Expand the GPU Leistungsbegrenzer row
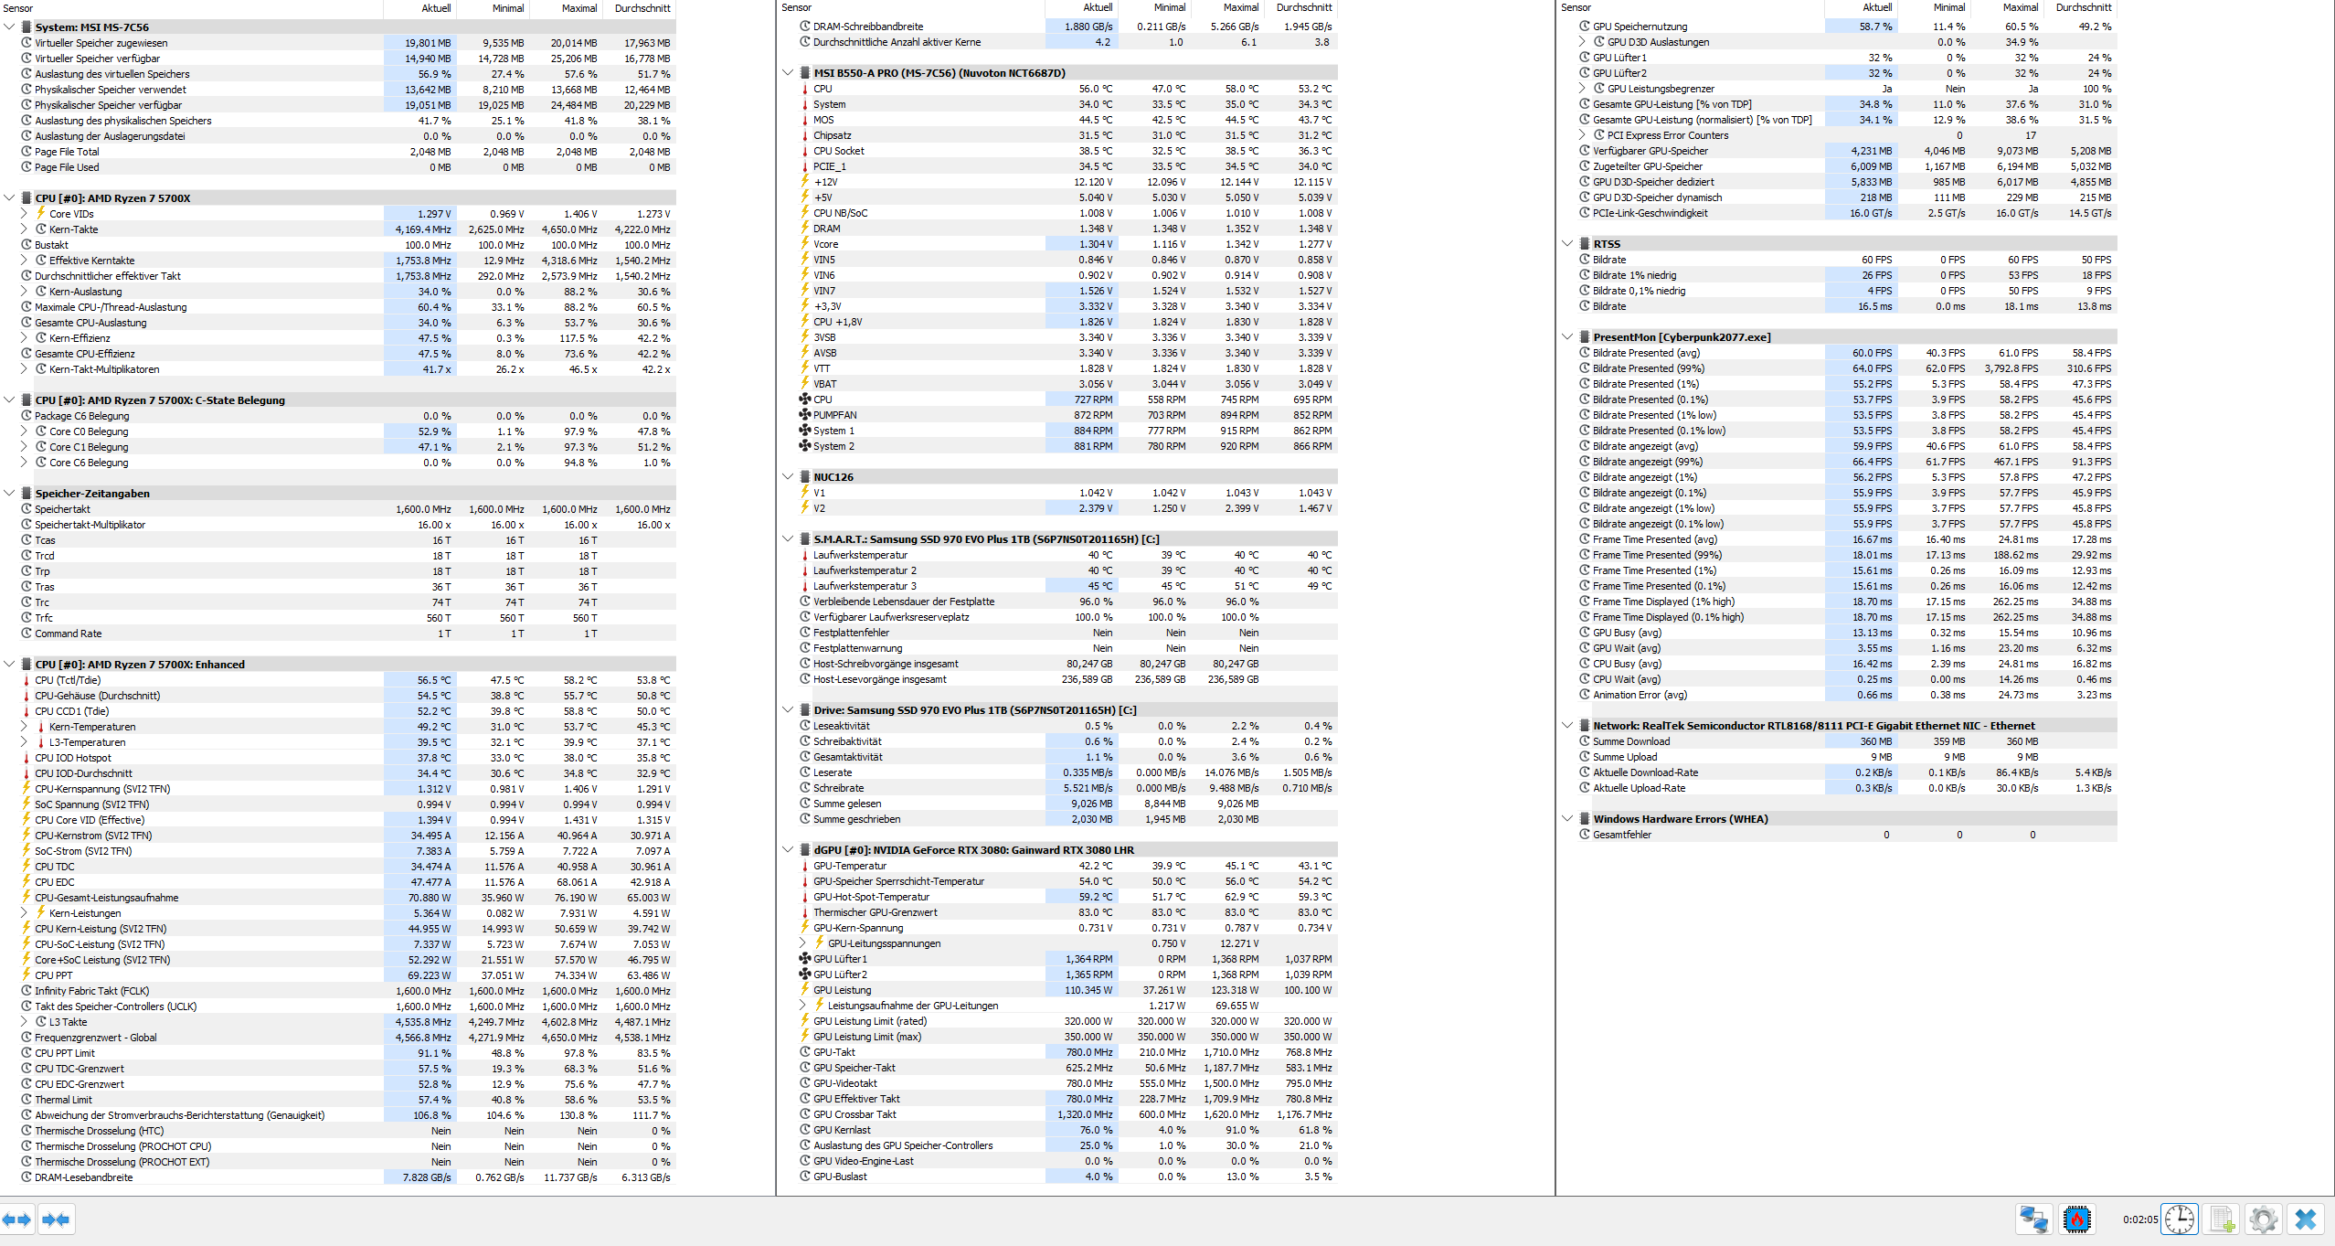Viewport: 2335px width, 1246px height. click(1582, 89)
